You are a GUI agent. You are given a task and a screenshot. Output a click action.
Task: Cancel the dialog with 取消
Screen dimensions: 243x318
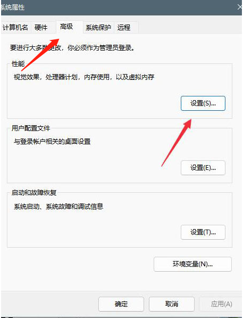click(172, 304)
